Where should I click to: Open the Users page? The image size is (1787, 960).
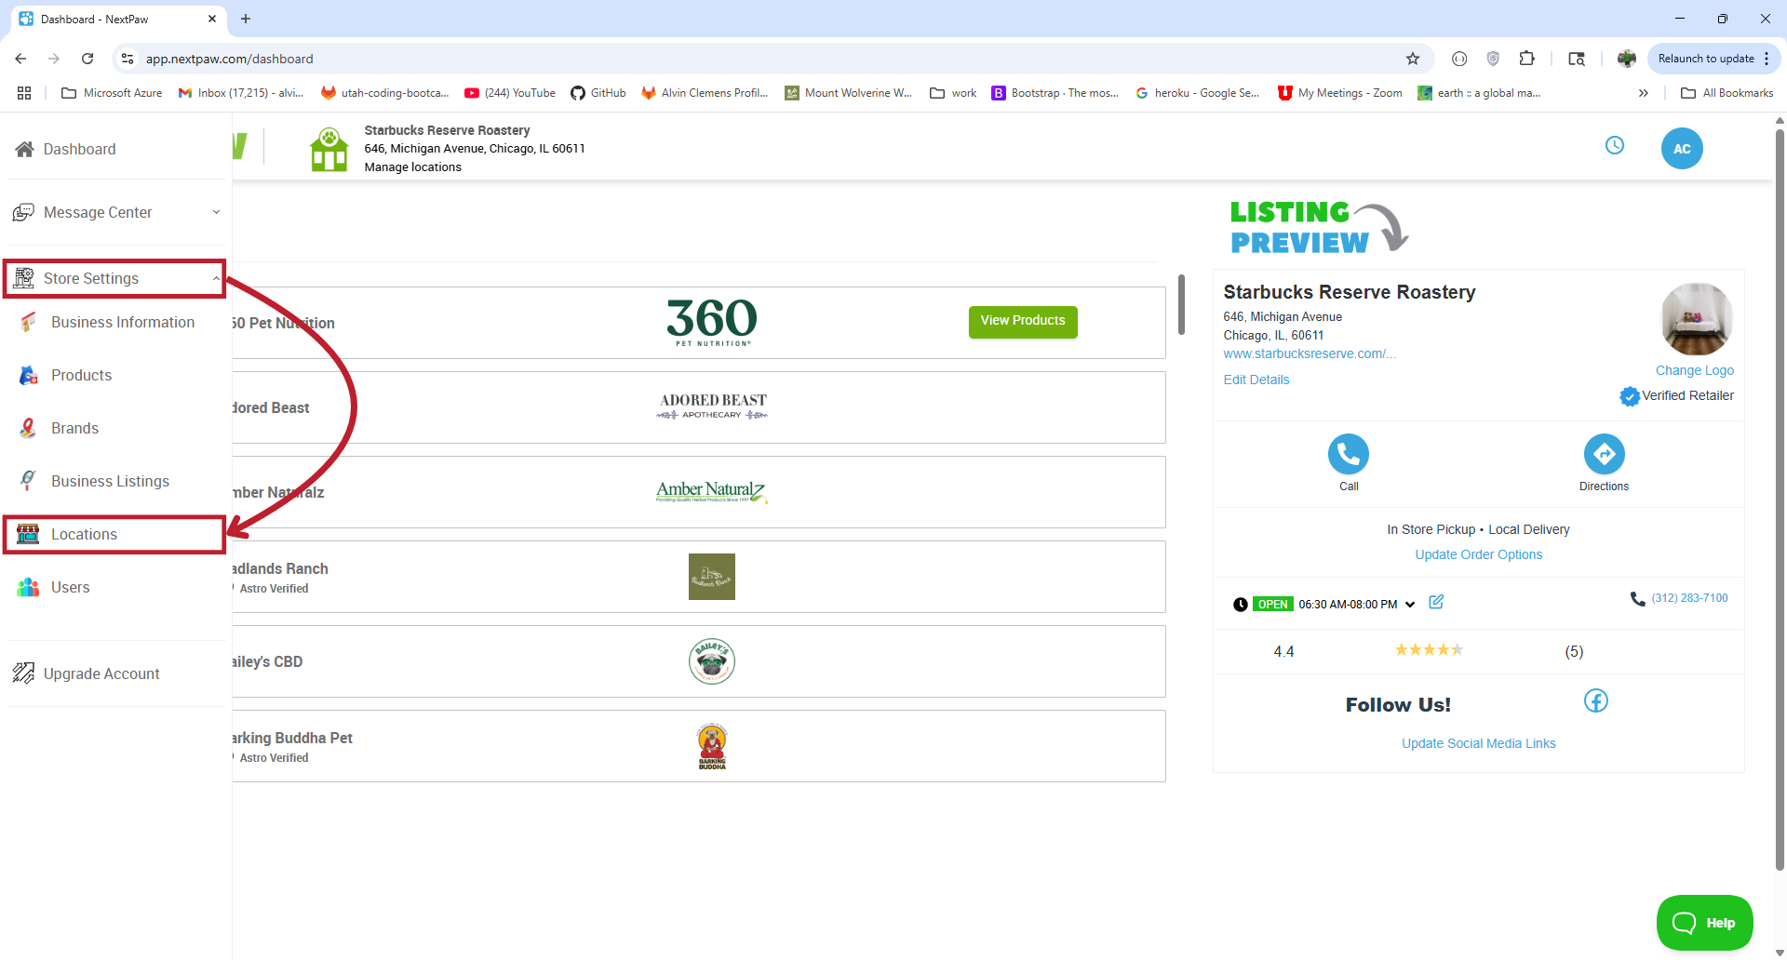coord(70,587)
